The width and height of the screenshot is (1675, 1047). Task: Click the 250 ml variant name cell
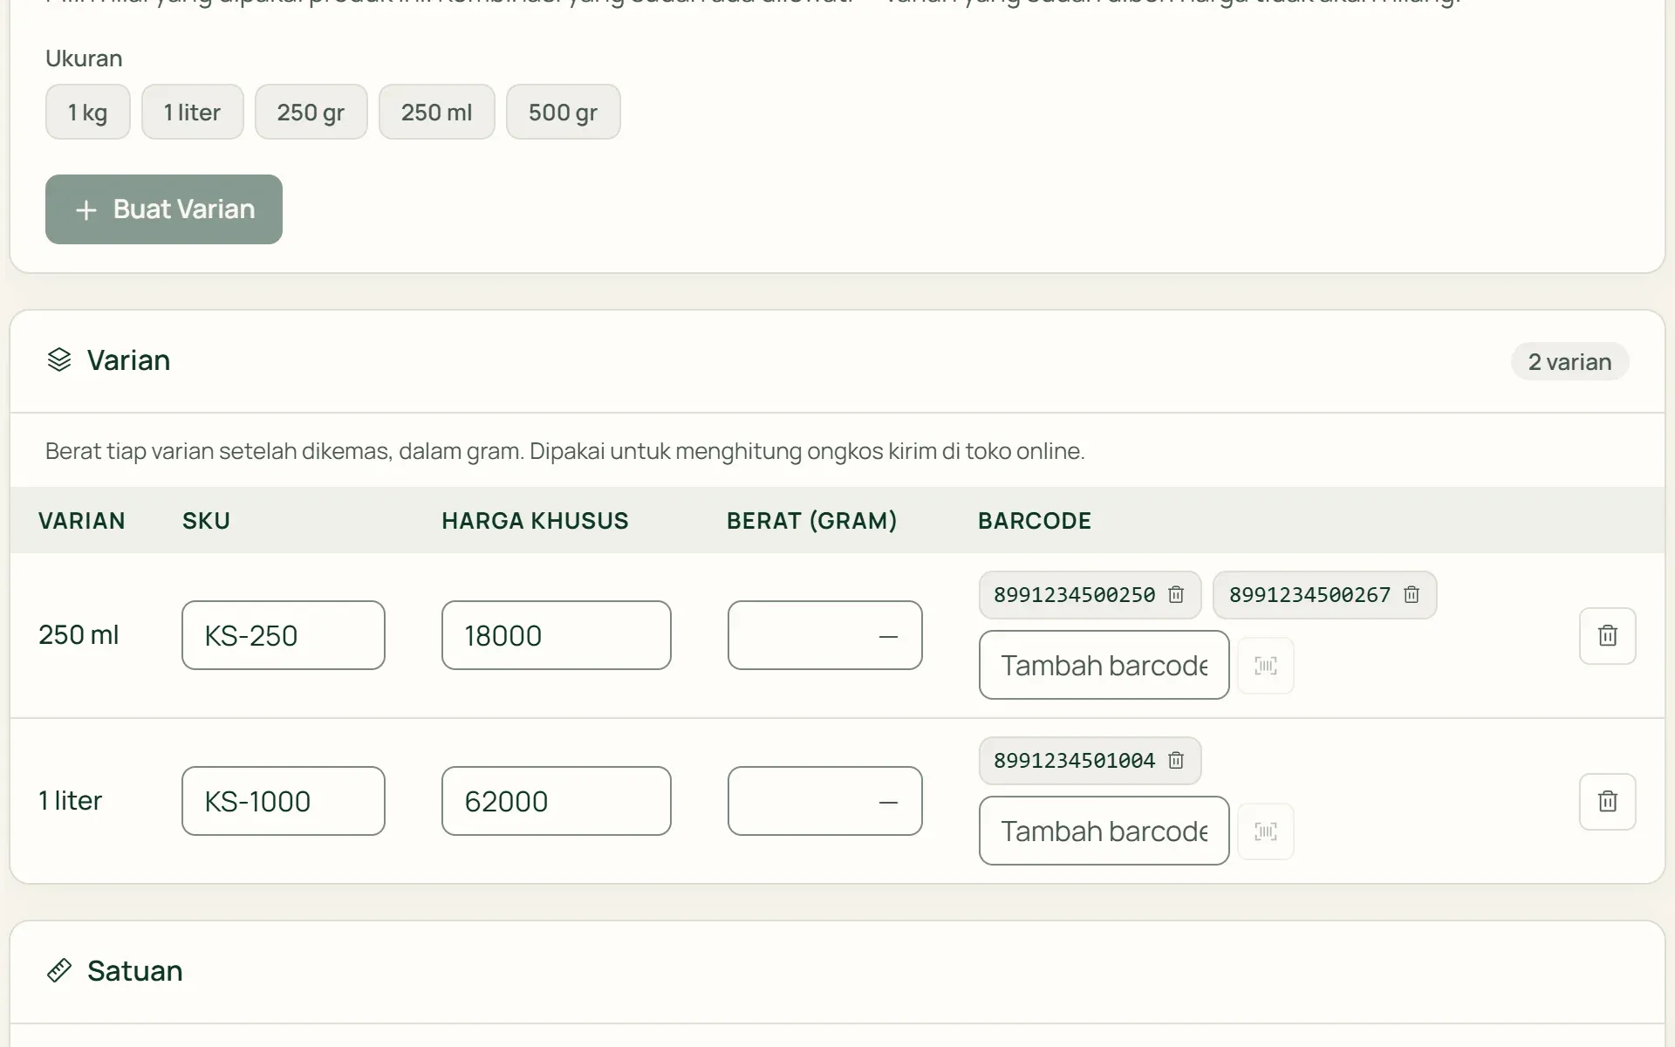79,634
